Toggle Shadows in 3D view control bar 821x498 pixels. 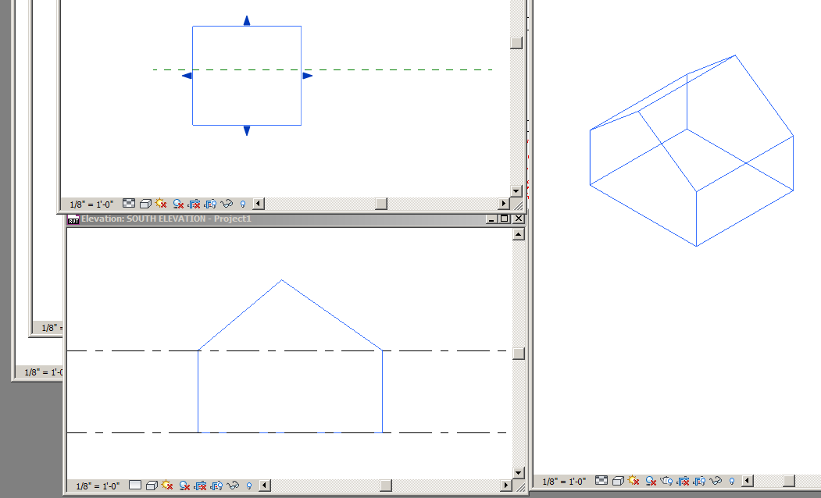coord(651,481)
